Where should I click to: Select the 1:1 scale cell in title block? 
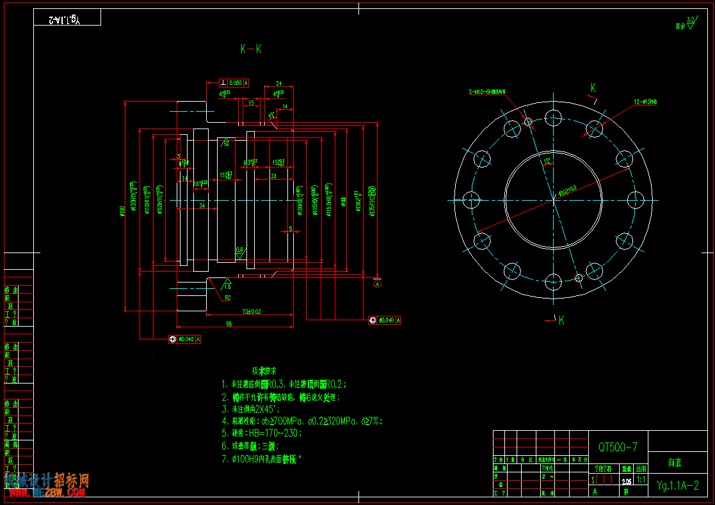(x=641, y=479)
